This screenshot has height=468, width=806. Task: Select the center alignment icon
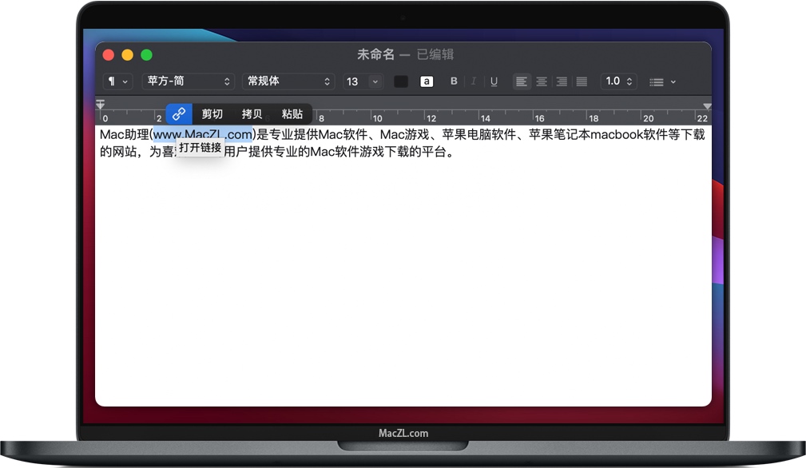coord(542,81)
